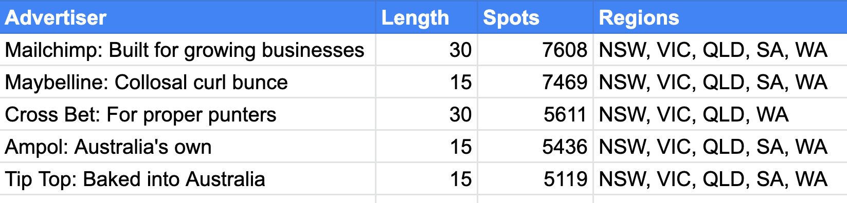Select the spots value 5119
This screenshot has width=847, height=203.
pos(535,179)
